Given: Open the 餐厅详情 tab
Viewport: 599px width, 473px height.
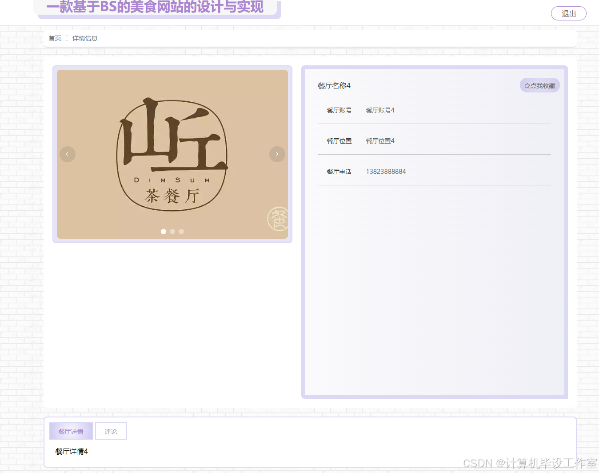Looking at the screenshot, I should (71, 431).
